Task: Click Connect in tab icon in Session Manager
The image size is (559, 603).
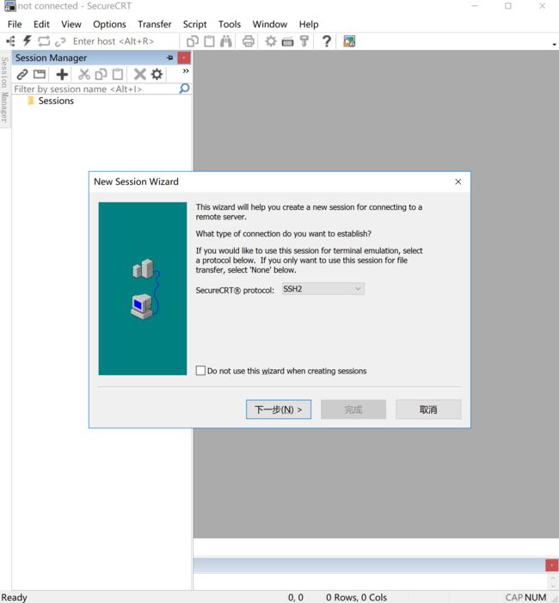Action: [40, 74]
